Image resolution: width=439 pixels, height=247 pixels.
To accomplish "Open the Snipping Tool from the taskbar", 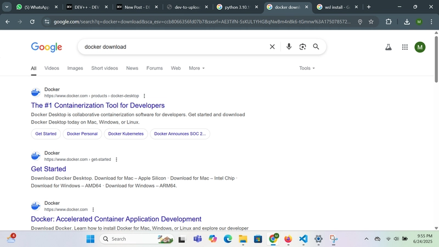I will coord(334,239).
